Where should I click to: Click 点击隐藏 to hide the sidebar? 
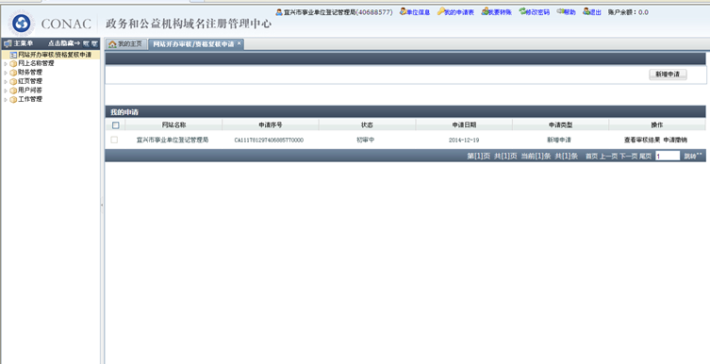click(x=64, y=43)
